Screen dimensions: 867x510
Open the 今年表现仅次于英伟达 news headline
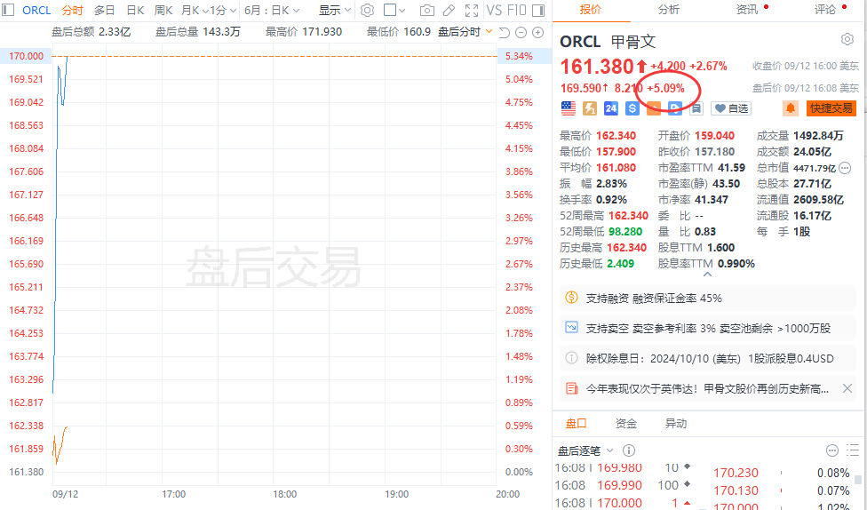click(707, 388)
